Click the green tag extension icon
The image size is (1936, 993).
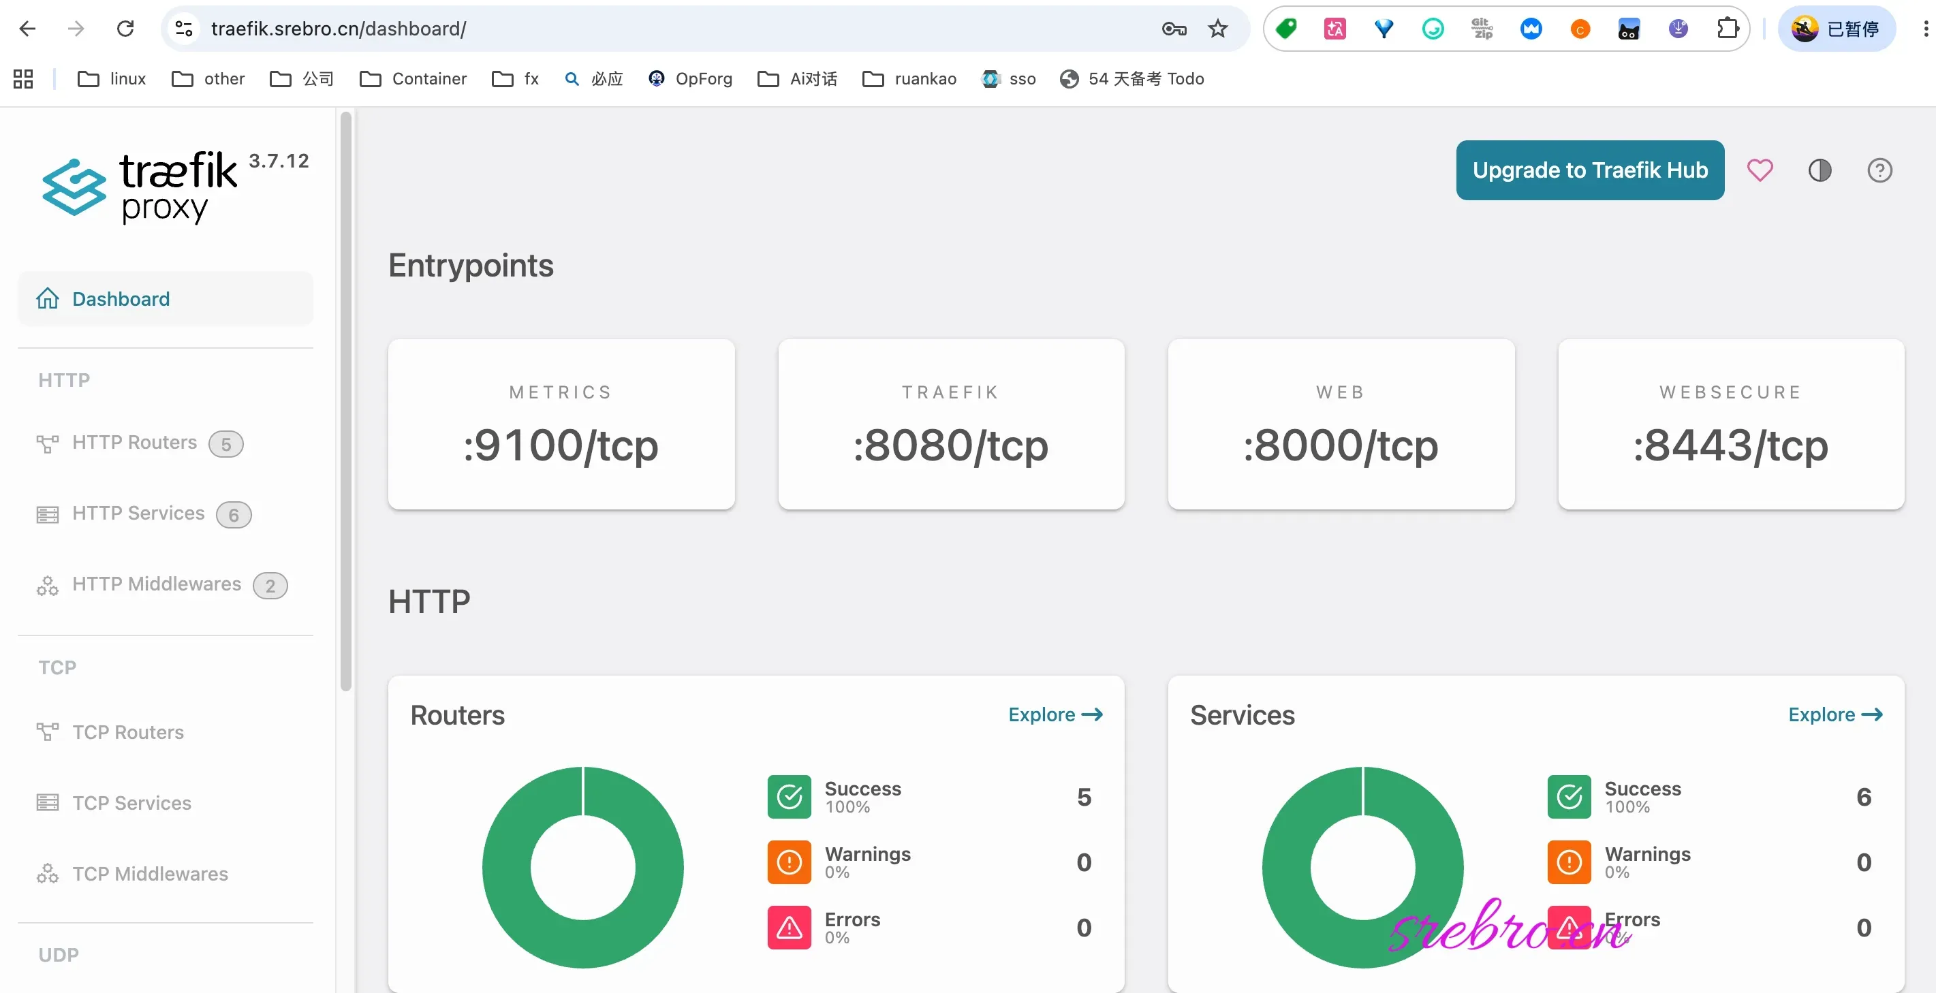(1286, 29)
